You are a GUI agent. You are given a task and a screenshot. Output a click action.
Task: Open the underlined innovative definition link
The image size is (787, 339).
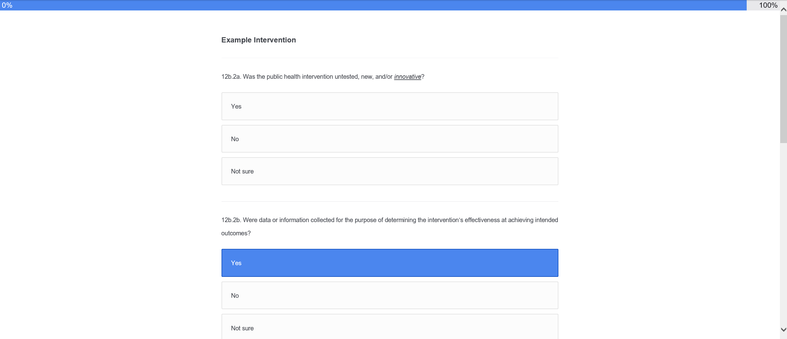407,77
